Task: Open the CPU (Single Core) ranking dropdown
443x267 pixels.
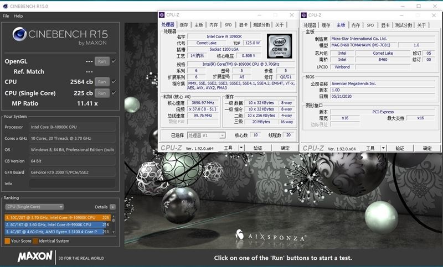Action: (34, 207)
